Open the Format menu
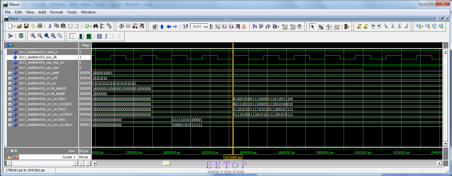The width and height of the screenshot is (452, 176). tap(56, 12)
